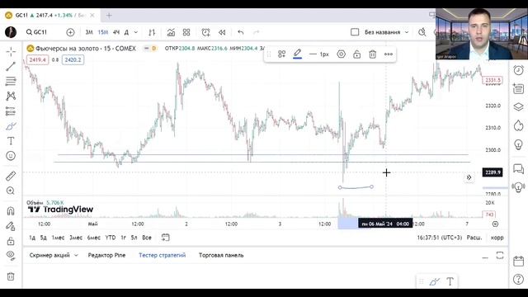Expand the timeframe dropdown arrow

136,32
